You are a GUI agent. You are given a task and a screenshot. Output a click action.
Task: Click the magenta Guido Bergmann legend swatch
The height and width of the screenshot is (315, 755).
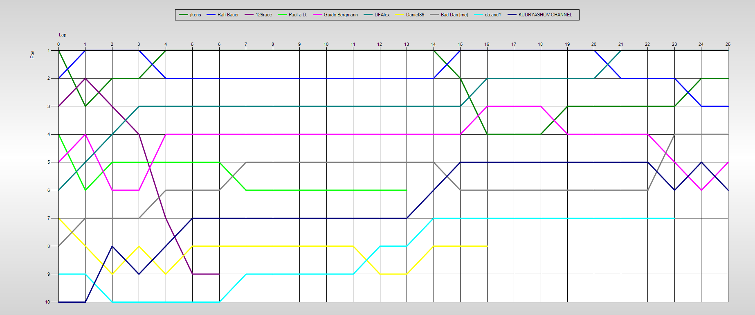pos(317,15)
